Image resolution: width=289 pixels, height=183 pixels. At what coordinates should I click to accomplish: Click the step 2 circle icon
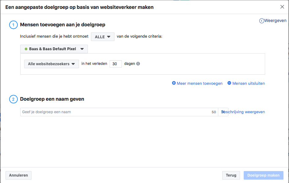point(13,99)
